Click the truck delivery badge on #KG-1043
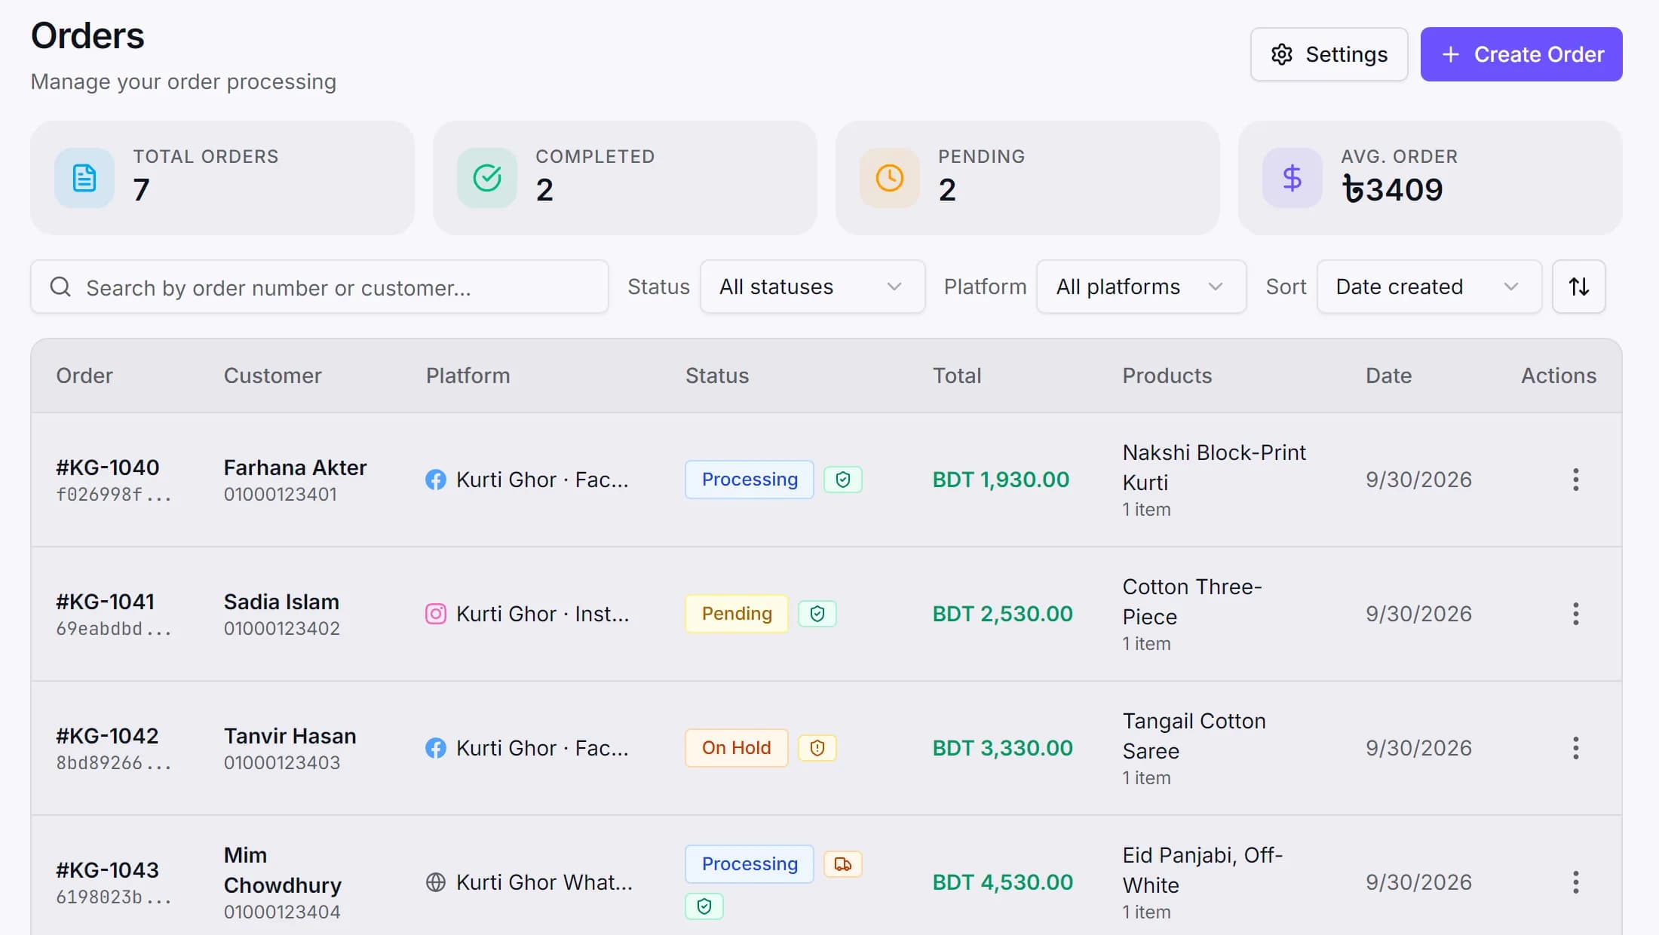 tap(843, 864)
